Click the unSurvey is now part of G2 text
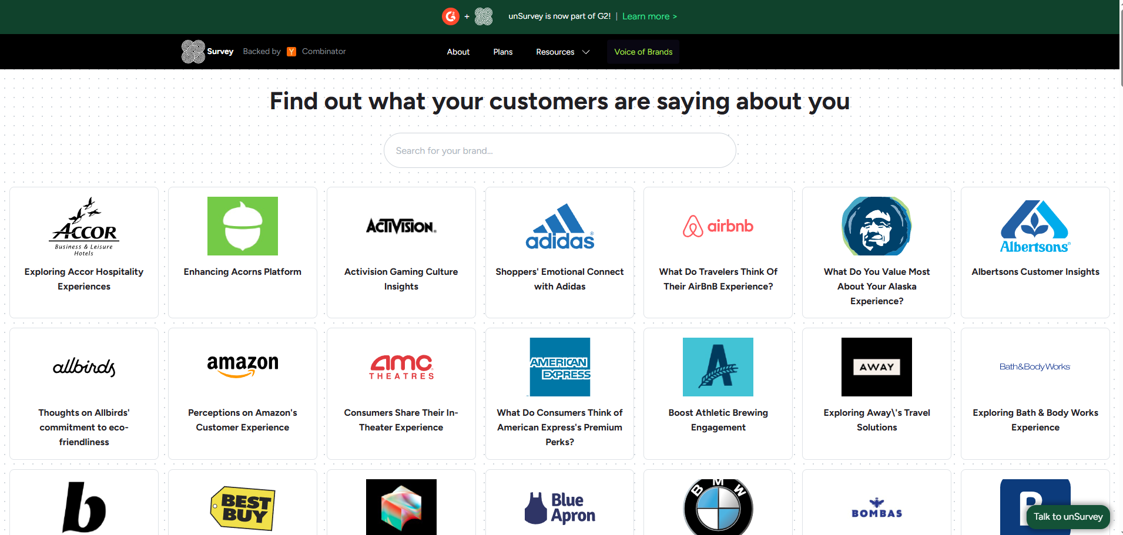 (x=559, y=16)
